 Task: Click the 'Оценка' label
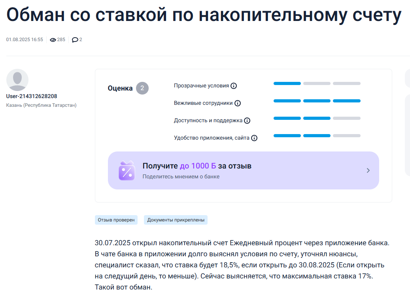pos(120,88)
